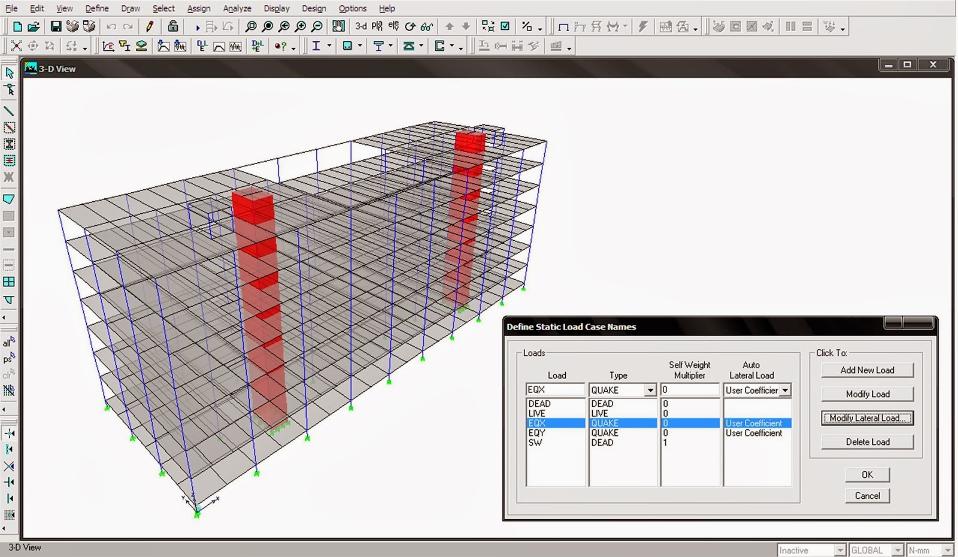This screenshot has width=958, height=557.
Task: Click the Modify Lateral Load button
Action: (x=867, y=417)
